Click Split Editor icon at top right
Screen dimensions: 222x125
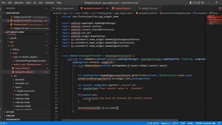click(x=220, y=8)
